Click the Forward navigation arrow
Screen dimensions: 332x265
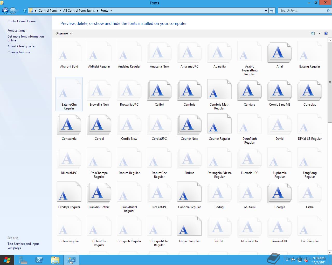click(13, 11)
